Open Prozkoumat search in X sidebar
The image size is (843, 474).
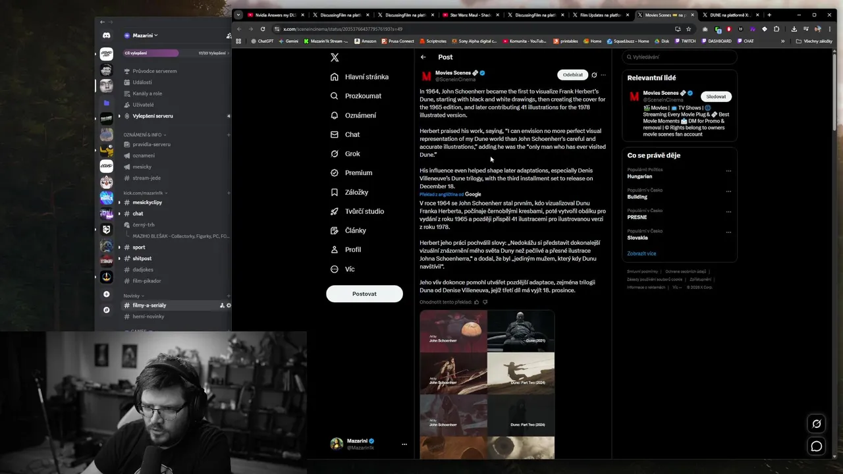click(x=356, y=96)
